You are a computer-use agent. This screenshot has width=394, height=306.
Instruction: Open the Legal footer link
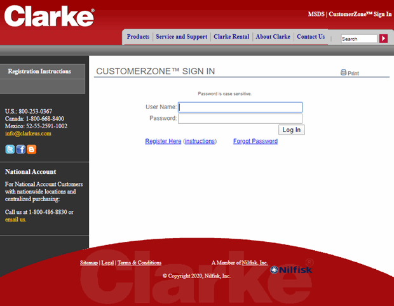tap(107, 263)
